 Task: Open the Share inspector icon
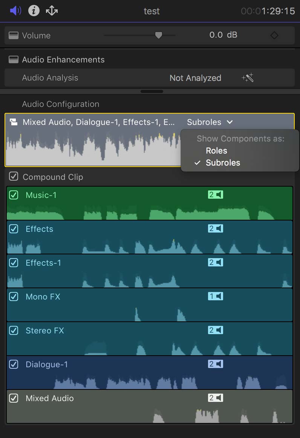(52, 11)
